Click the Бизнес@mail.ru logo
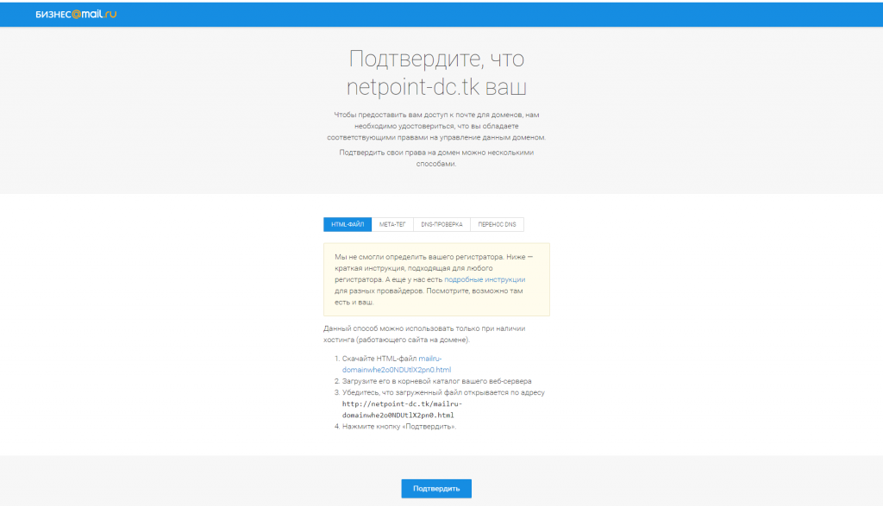 76,15
